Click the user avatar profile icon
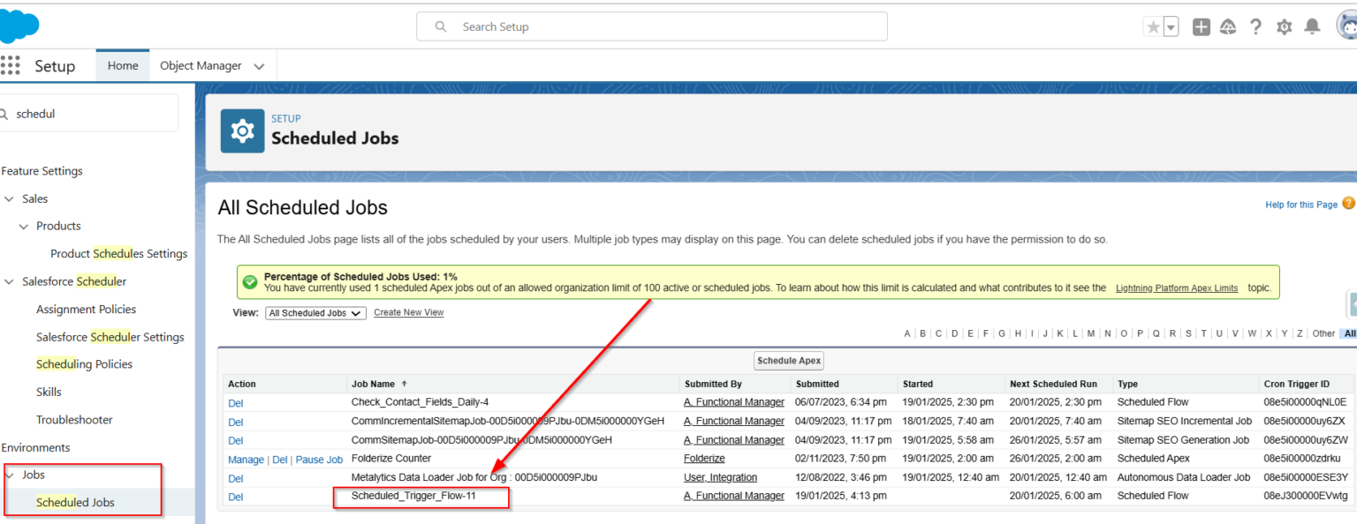The height and width of the screenshot is (524, 1357). click(x=1346, y=27)
